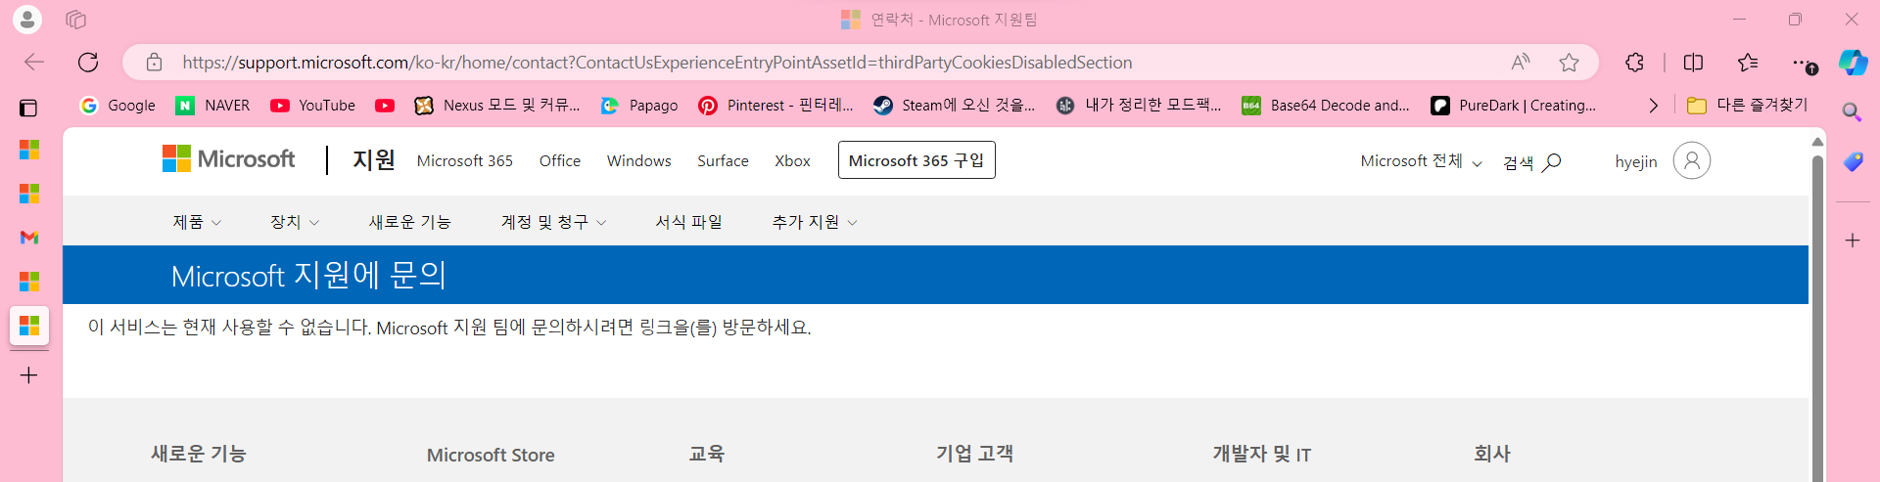Expand the 제품 menu
This screenshot has width=1880, height=482.
197,222
